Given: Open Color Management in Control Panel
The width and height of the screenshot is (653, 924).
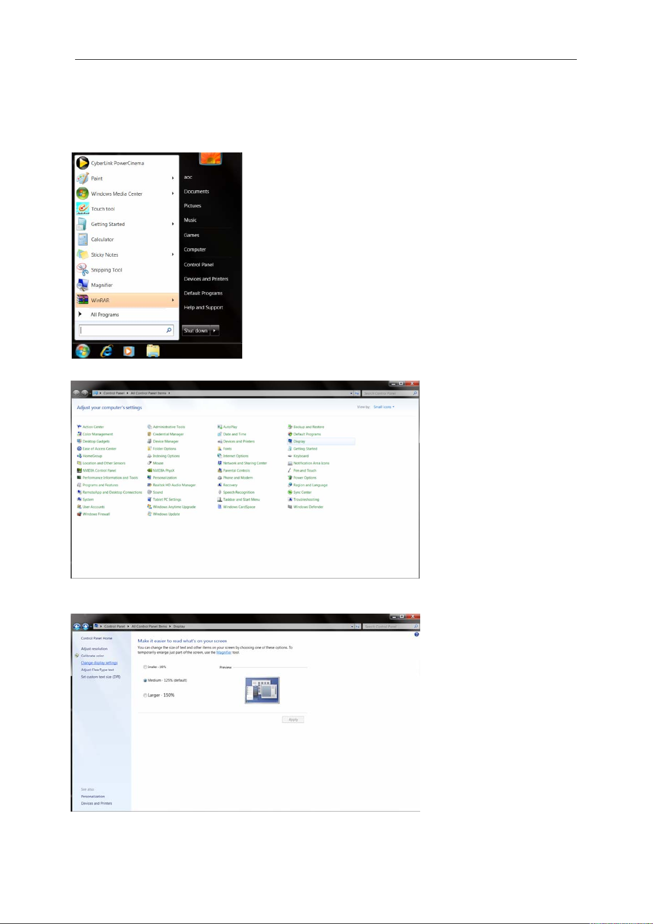Looking at the screenshot, I should point(95,434).
